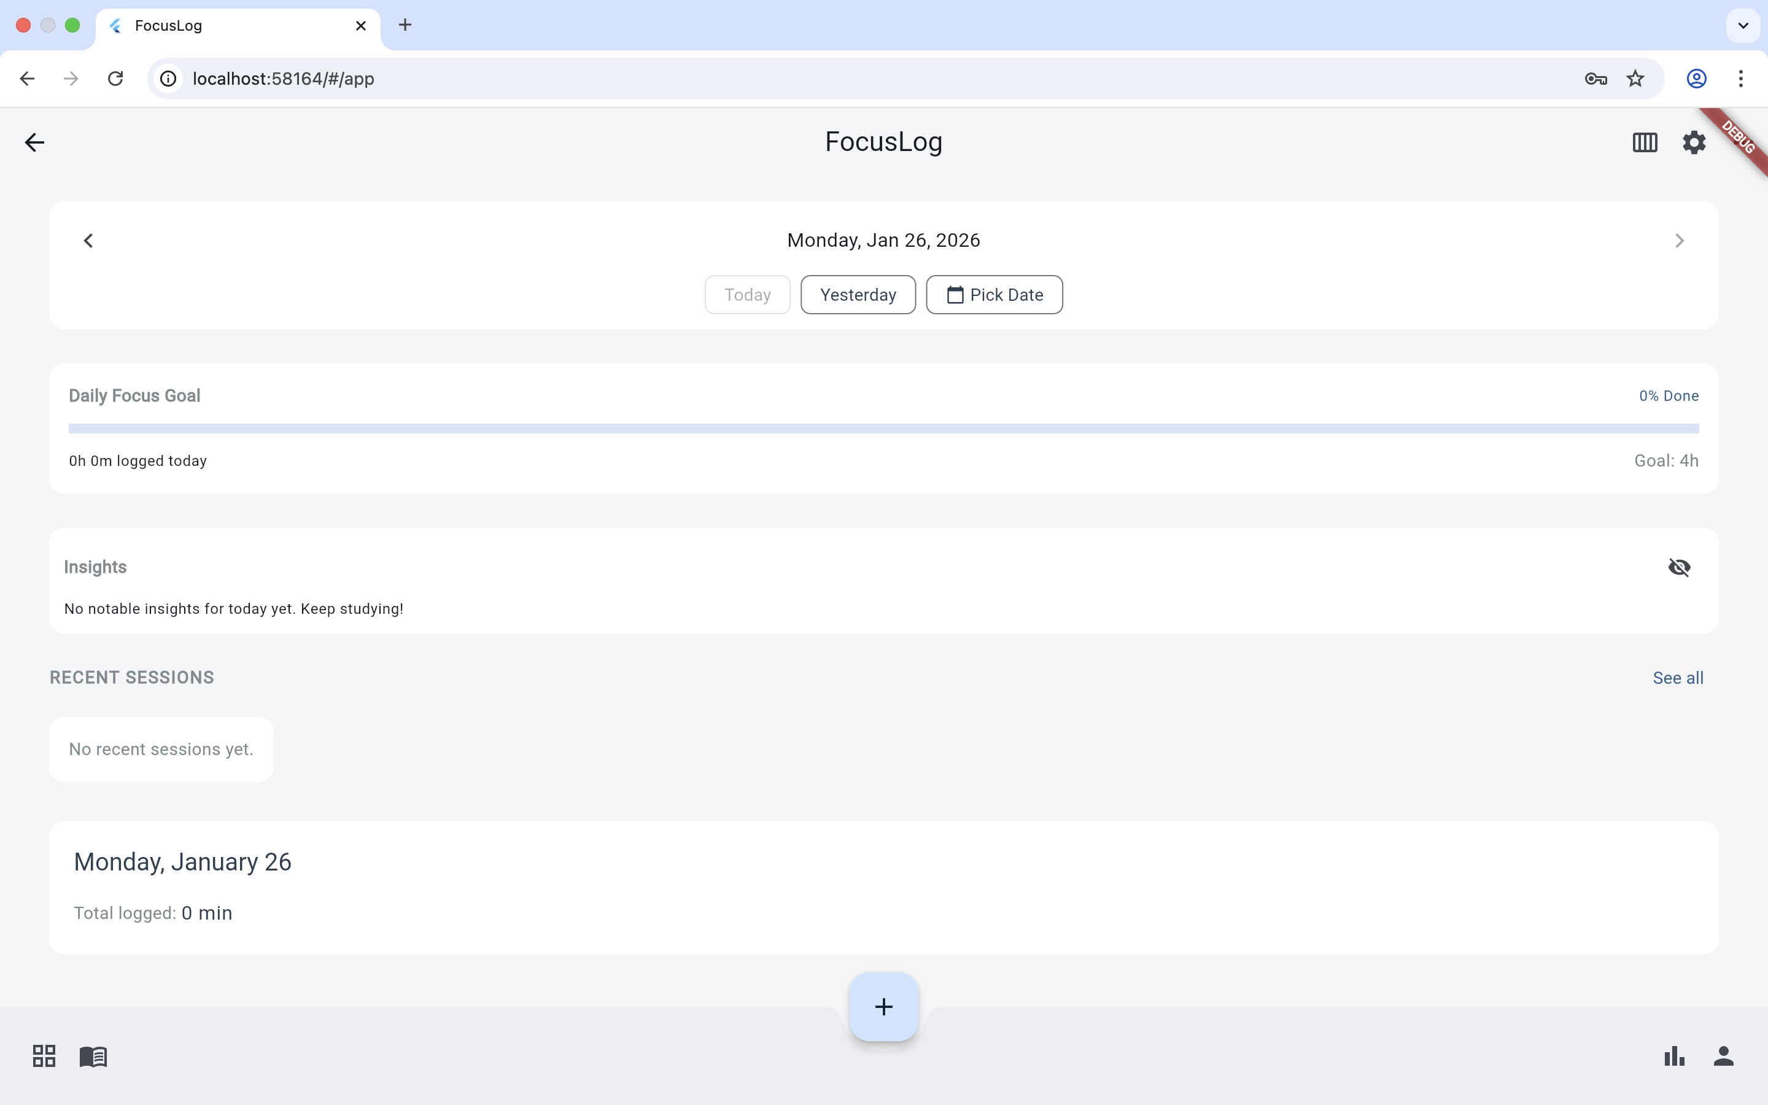Click the Daily Focus Goal progress bar
1768x1105 pixels.
(x=883, y=428)
